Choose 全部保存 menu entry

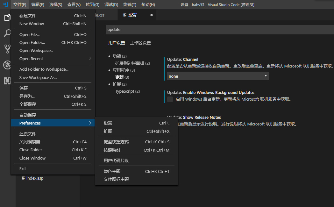click(53, 104)
